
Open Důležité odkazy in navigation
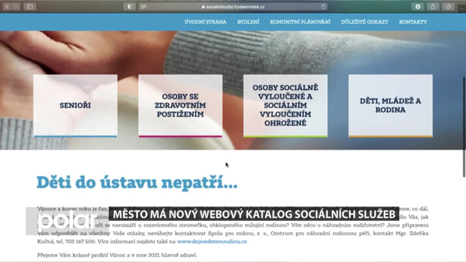point(364,22)
